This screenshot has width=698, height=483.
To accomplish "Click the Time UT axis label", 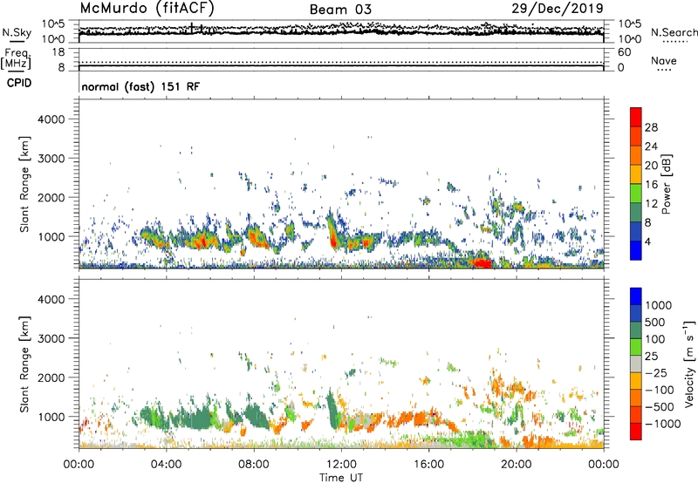I will coord(341,478).
